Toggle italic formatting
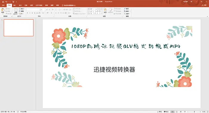The width and height of the screenshot is (209, 113). click(30, 13)
